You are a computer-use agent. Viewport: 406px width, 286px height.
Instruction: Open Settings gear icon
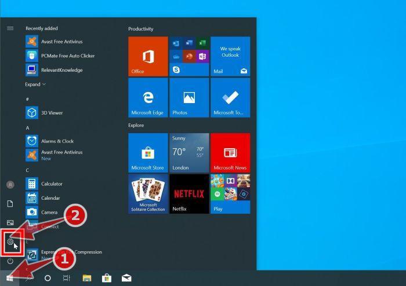(x=10, y=242)
